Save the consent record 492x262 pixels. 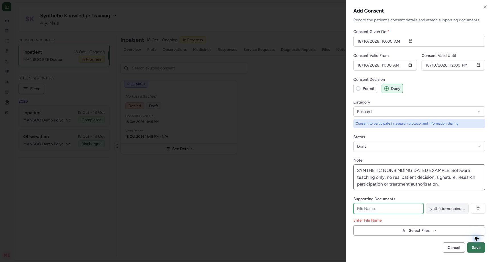pos(476,247)
